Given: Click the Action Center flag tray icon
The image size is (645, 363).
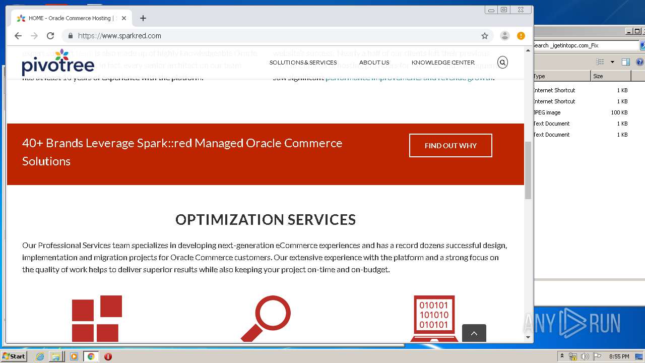Looking at the screenshot, I should pos(596,356).
